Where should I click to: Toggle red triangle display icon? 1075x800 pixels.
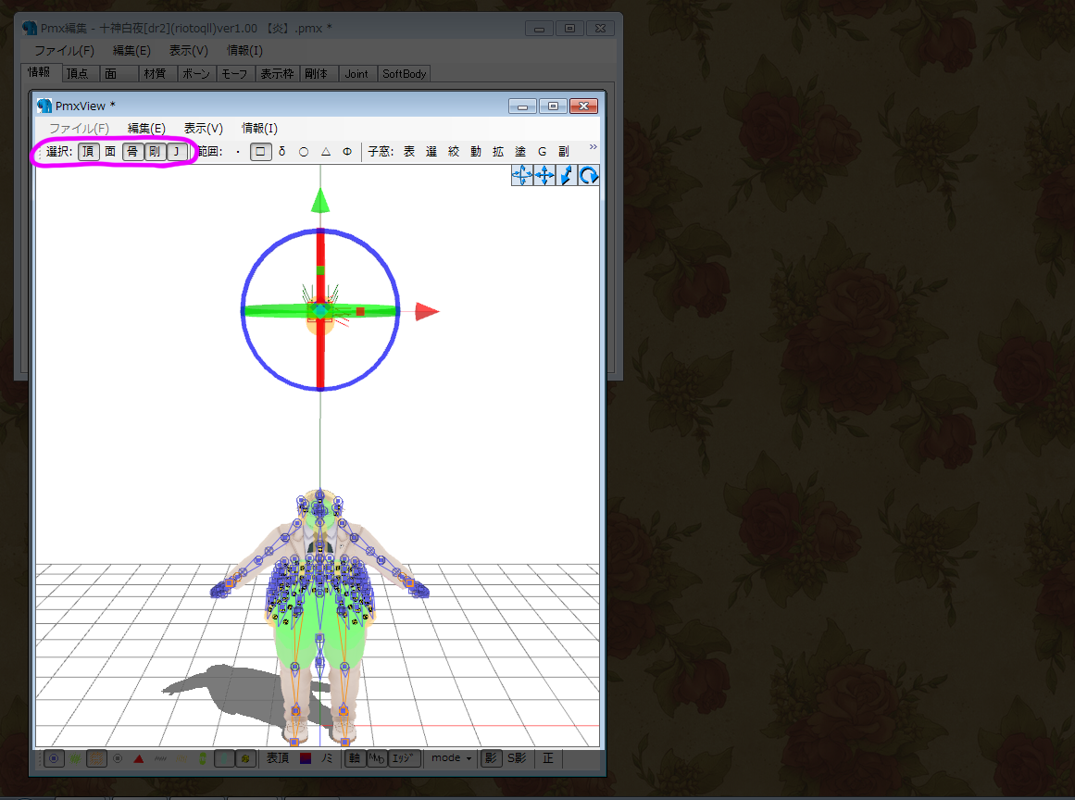tap(139, 759)
